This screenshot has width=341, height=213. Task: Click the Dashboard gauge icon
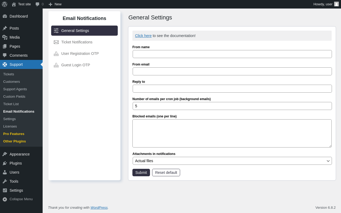[5, 16]
